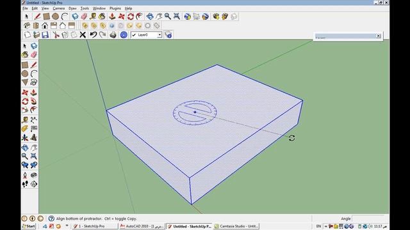This screenshot has height=230, width=410.
Task: Select the Offset tool in top toolbar
Action: click(139, 17)
